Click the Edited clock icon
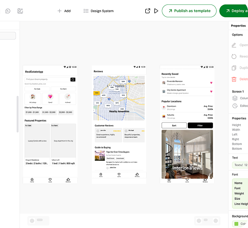 [x=235, y=106]
